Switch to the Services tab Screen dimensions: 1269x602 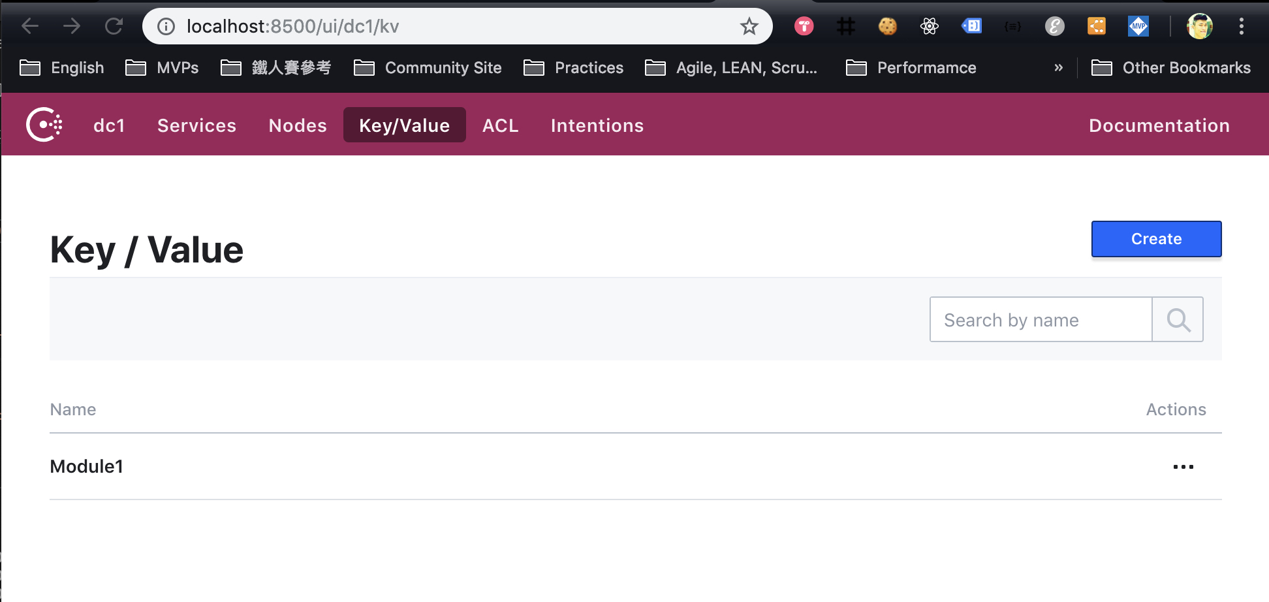tap(196, 125)
